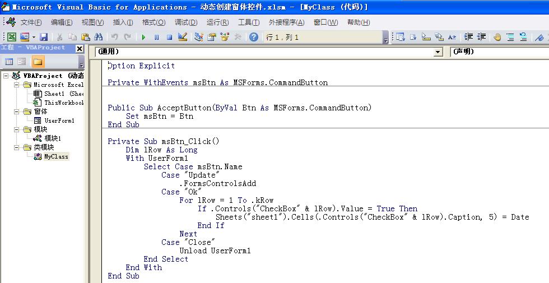Open the 文件(F) menu
The width and height of the screenshot is (549, 283).
31,22
